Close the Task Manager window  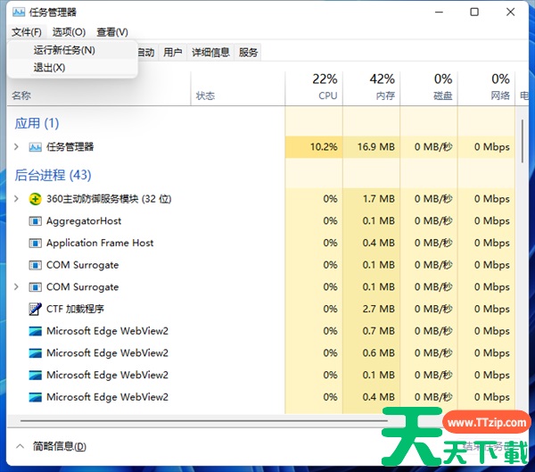(510, 12)
